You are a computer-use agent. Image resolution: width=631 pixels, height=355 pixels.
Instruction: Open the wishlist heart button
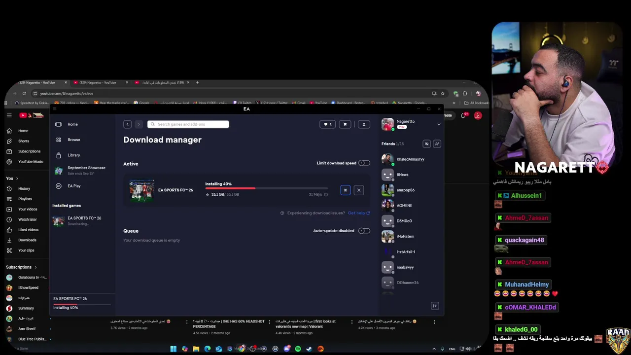(x=327, y=124)
